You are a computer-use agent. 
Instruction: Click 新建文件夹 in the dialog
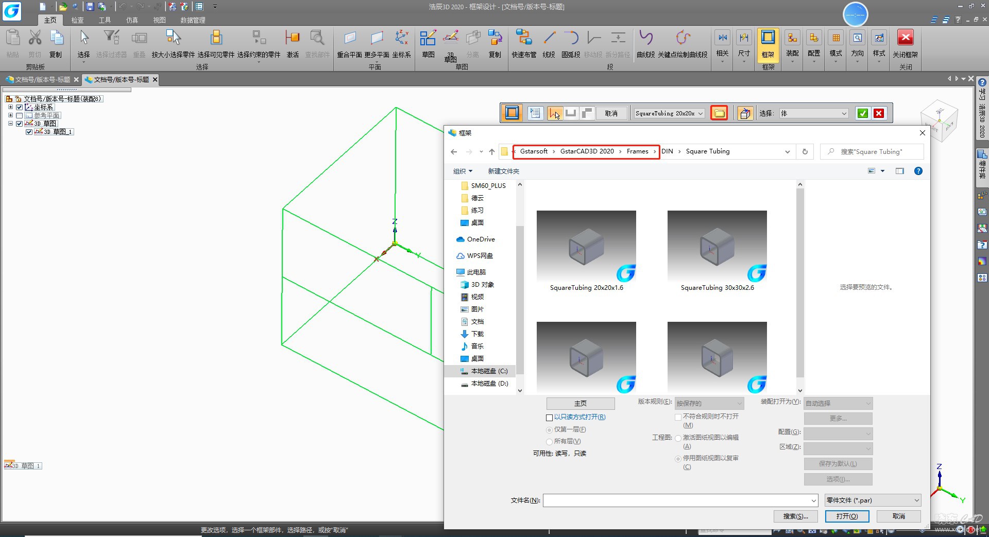(x=503, y=171)
